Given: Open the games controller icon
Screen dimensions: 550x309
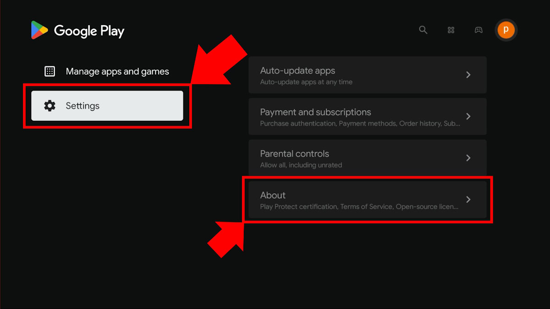Looking at the screenshot, I should [x=478, y=30].
